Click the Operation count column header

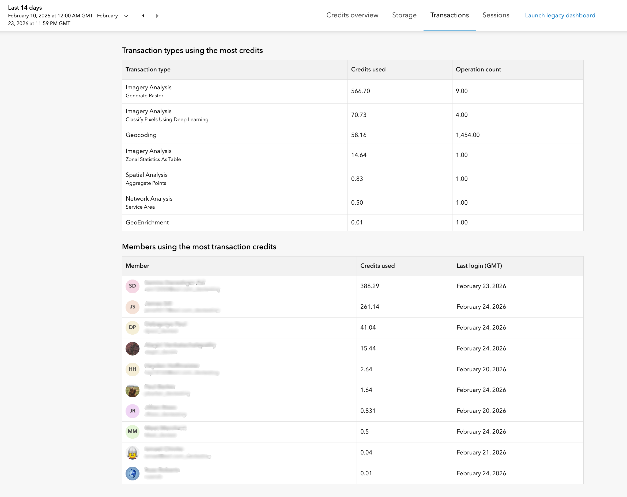(478, 70)
